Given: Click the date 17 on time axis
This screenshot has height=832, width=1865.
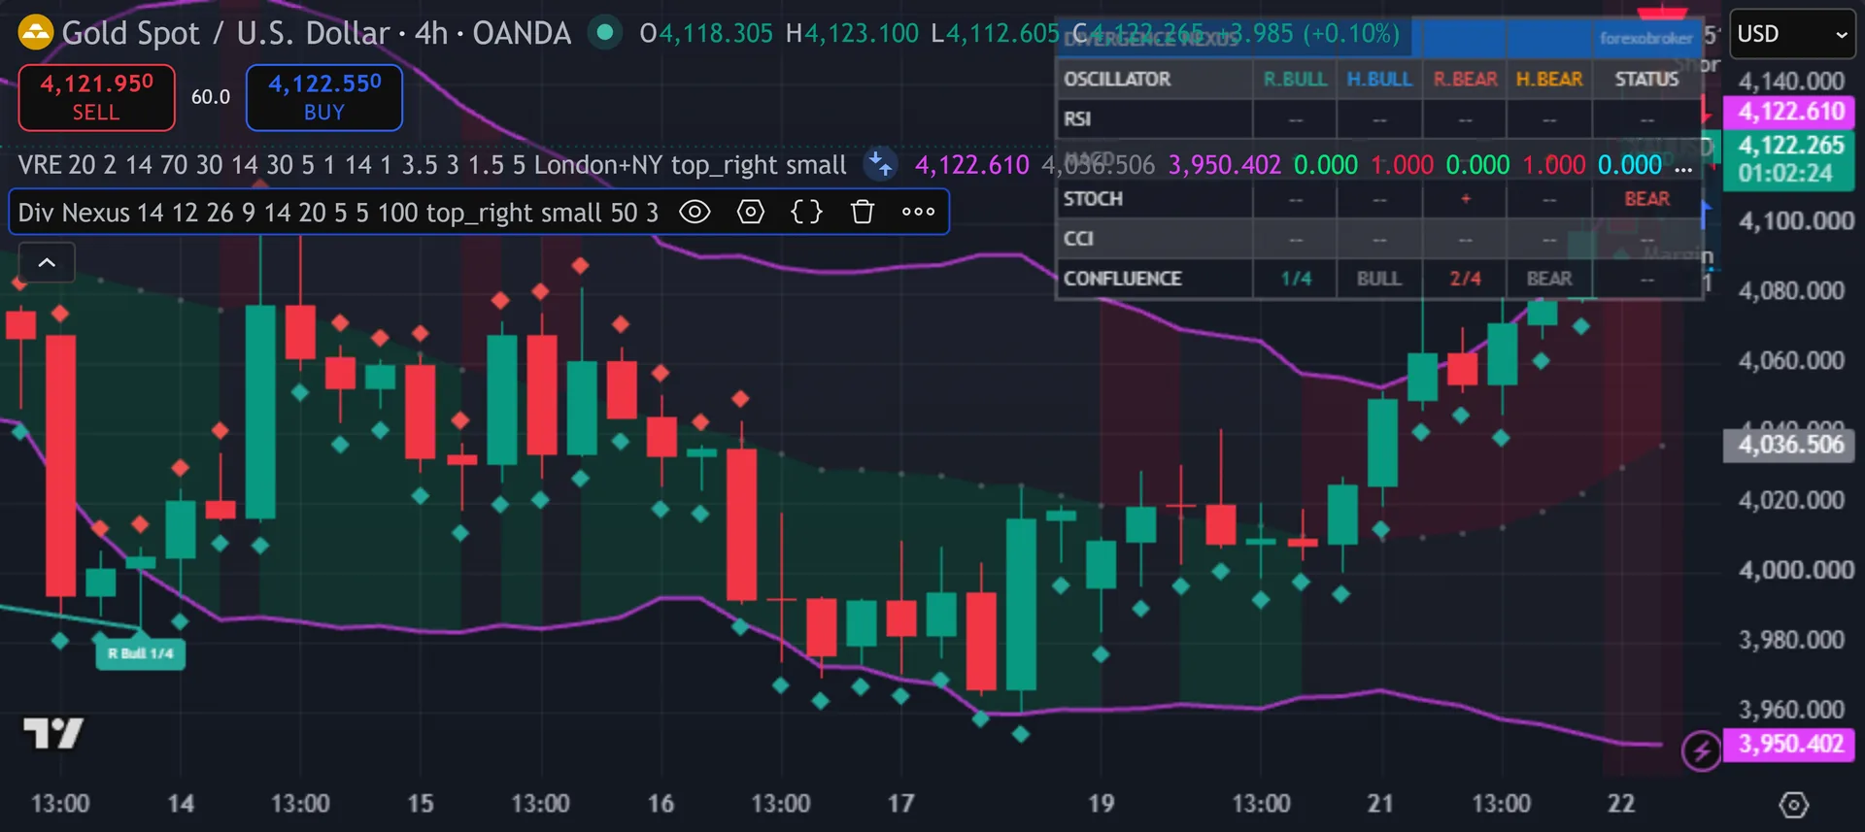Looking at the screenshot, I should tap(900, 804).
